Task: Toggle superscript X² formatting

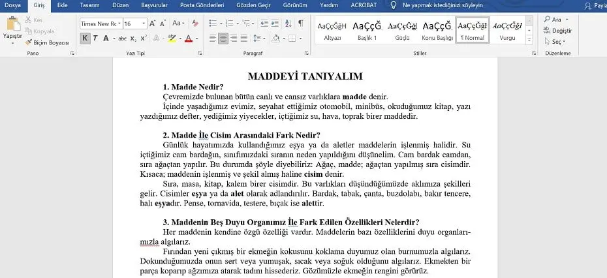Action: coord(144,39)
